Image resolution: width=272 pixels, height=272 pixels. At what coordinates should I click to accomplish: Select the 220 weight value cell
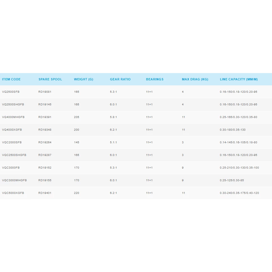click(76, 193)
